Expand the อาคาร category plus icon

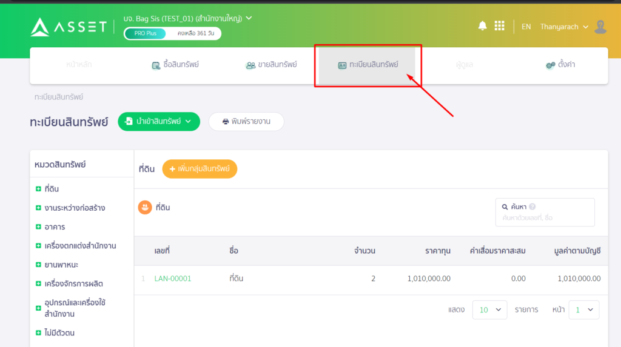[x=38, y=227]
